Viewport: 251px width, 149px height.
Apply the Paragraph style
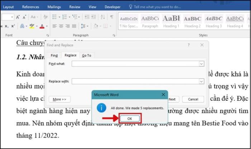pyautogui.click(x=150, y=21)
